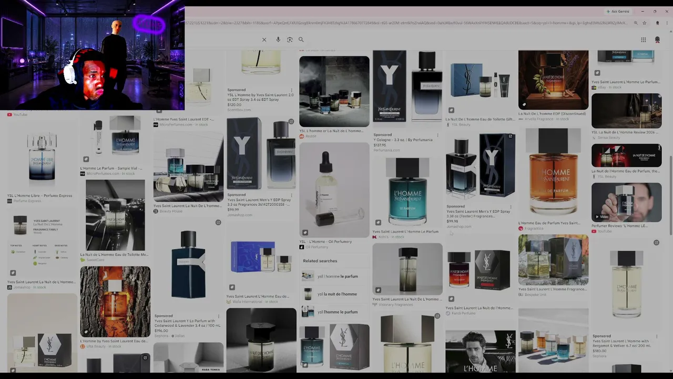Click the '$180.00' Sephora price text
673x379 pixels.
(600, 351)
